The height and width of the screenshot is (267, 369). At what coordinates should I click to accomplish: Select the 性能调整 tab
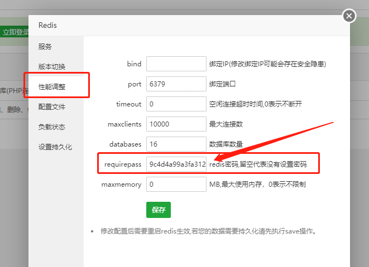pos(52,86)
